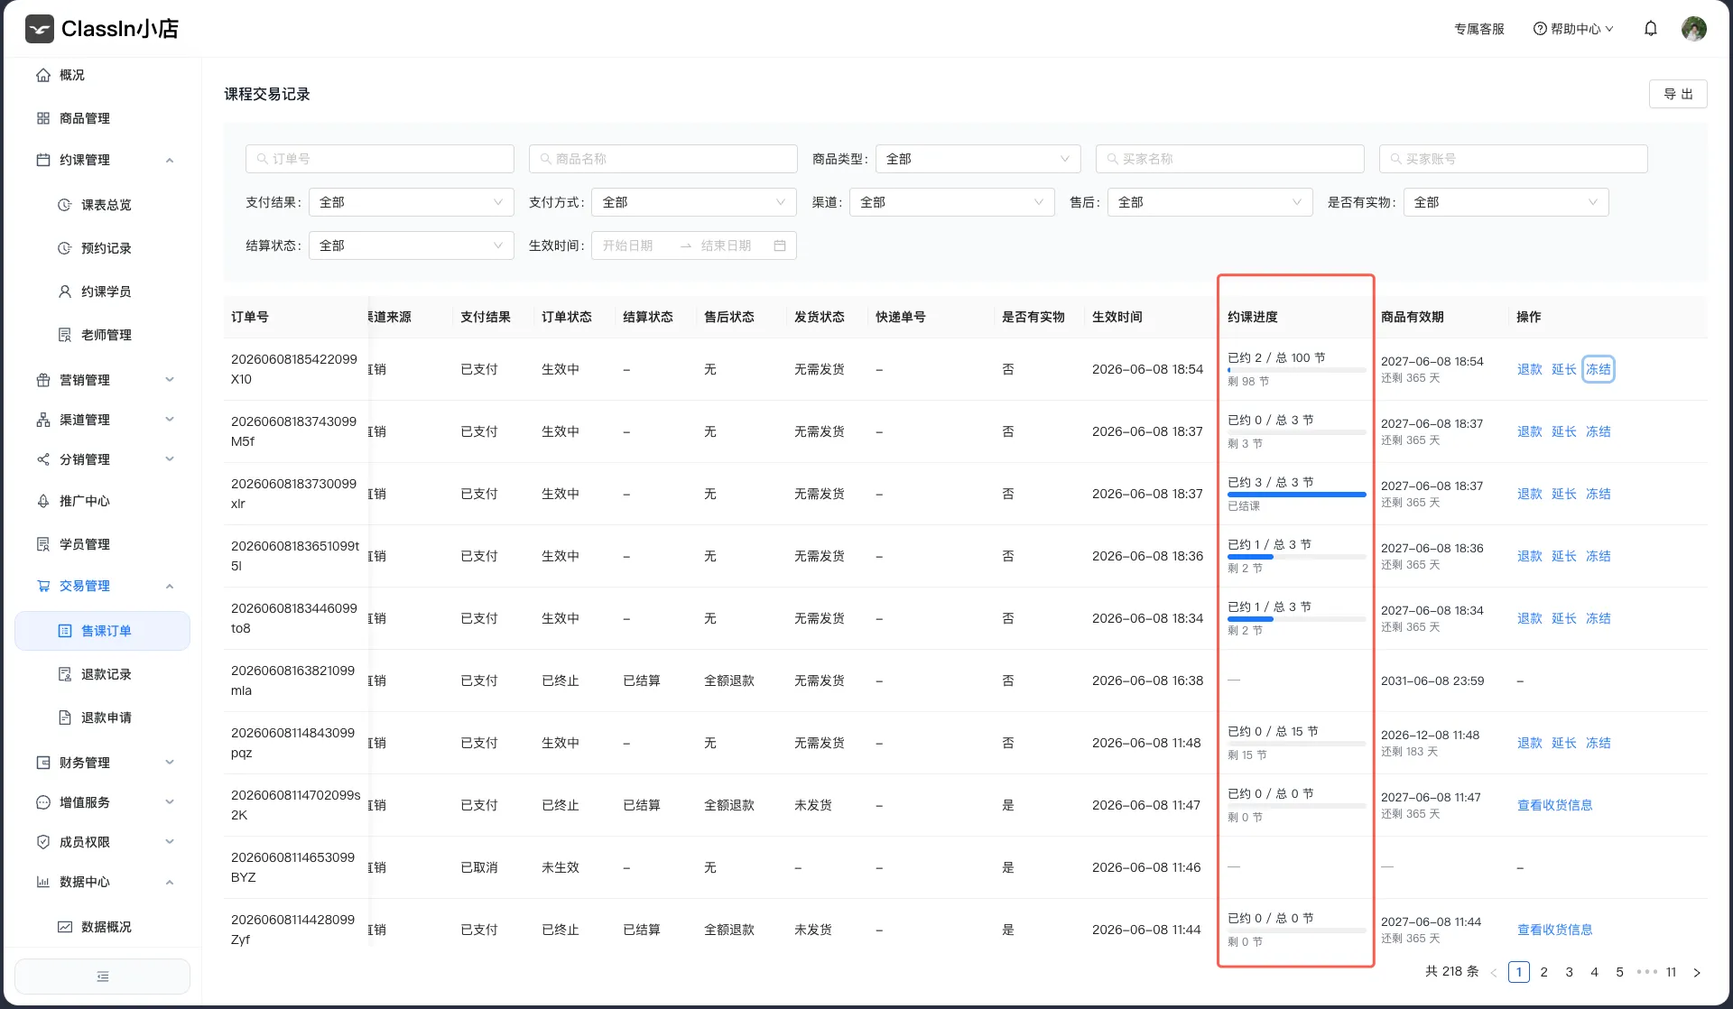Open 售课订单 in the sidebar
This screenshot has height=1009, width=1733.
tap(103, 631)
